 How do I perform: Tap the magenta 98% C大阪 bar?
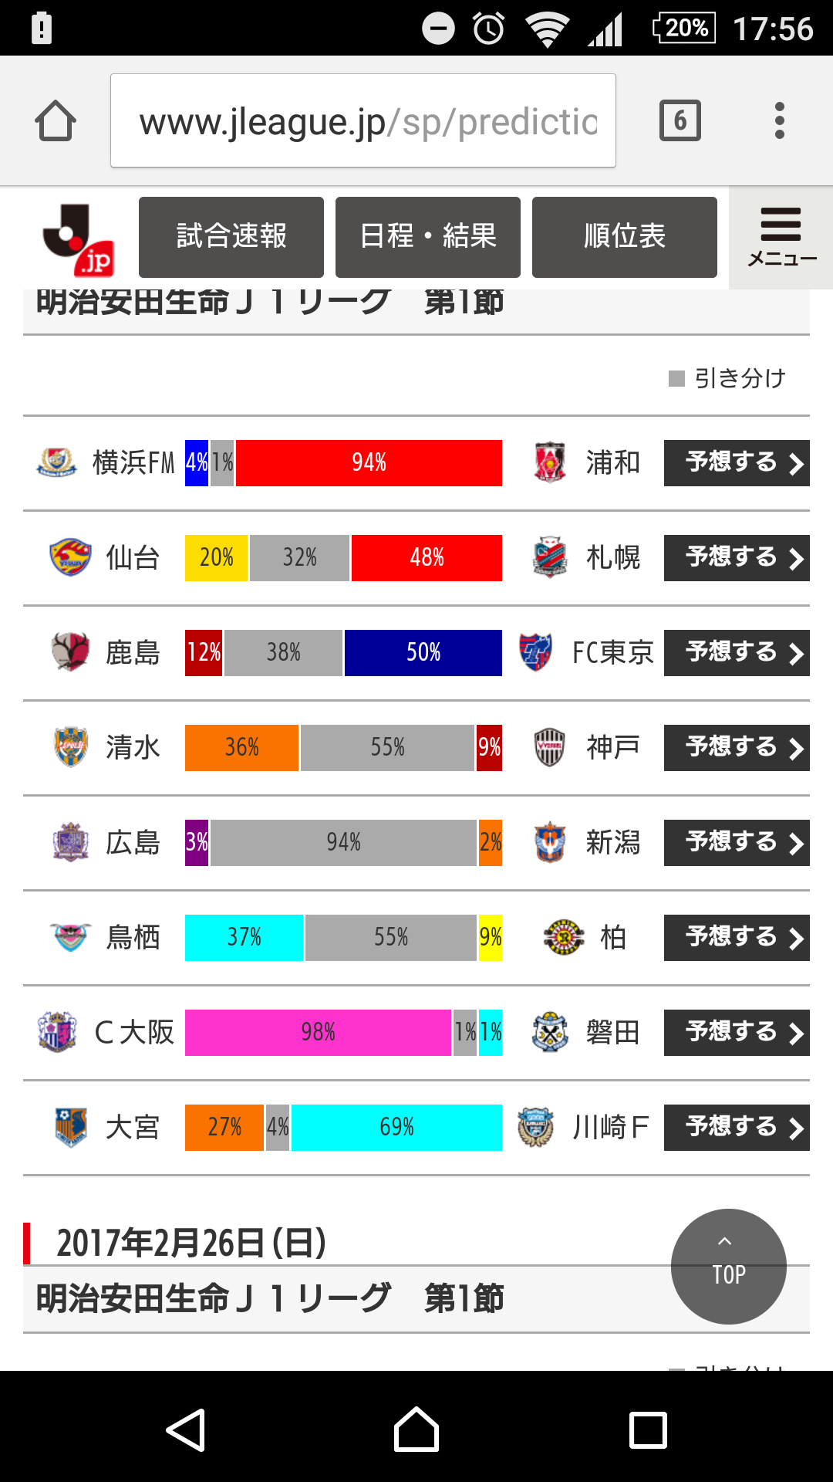tap(318, 1033)
